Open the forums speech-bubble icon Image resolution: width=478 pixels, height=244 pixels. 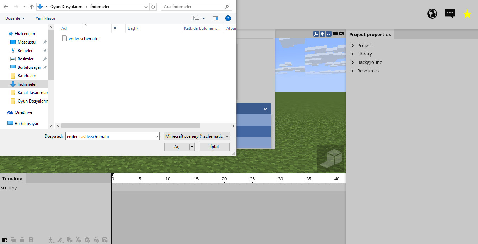click(450, 14)
